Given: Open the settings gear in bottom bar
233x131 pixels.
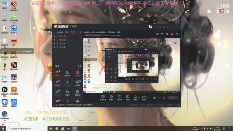Looking at the screenshot, I should coord(164,98).
